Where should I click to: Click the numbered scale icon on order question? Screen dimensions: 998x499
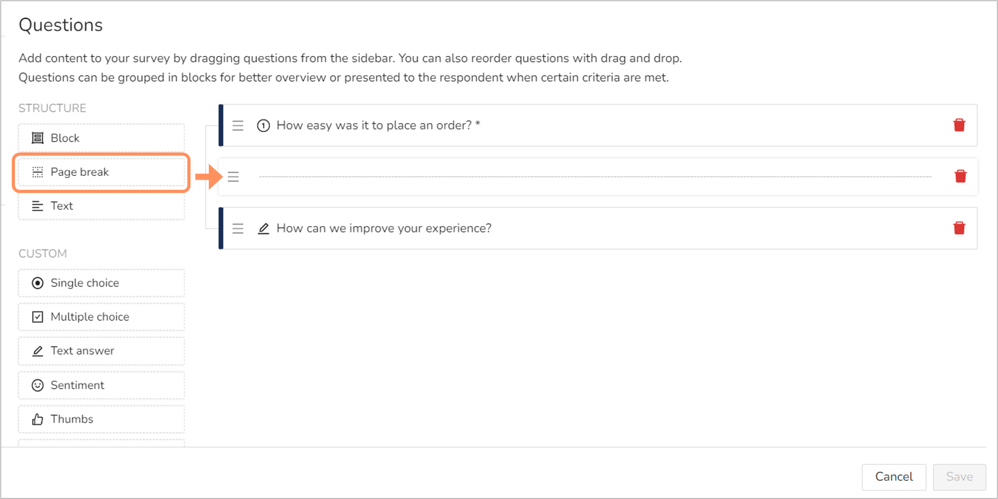tap(263, 126)
